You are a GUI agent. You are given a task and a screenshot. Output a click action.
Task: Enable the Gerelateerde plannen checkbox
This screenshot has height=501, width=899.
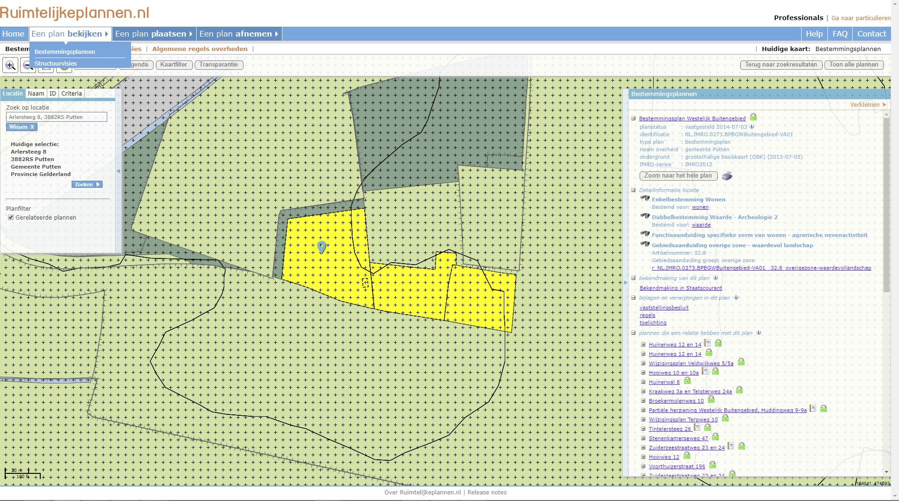click(x=10, y=217)
